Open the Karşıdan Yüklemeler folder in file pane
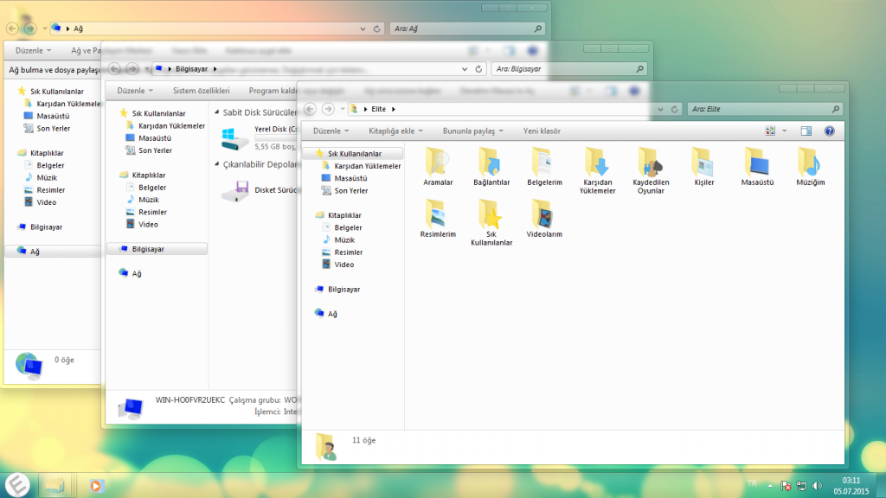Image resolution: width=886 pixels, height=498 pixels. (x=597, y=171)
